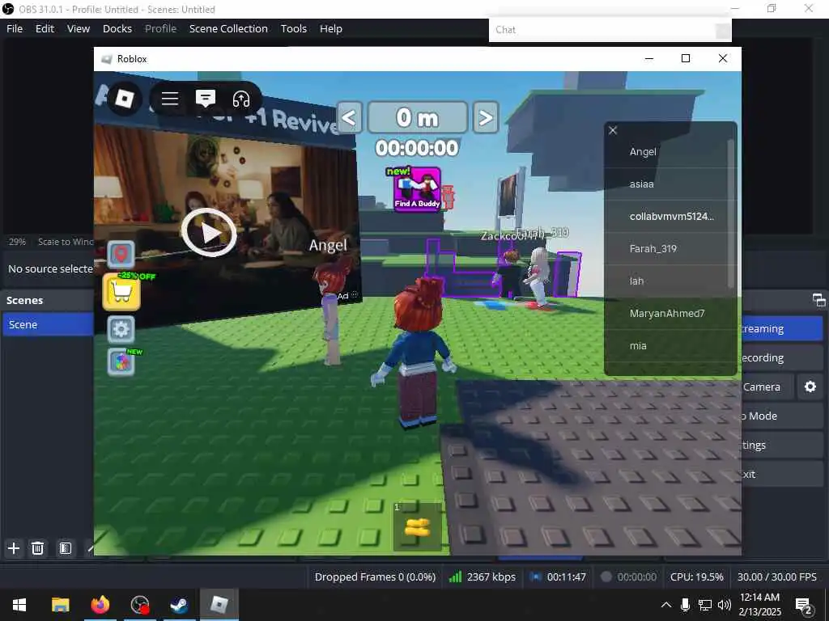Open the Roblox logo menu button
The image size is (829, 621).
pyautogui.click(x=124, y=98)
